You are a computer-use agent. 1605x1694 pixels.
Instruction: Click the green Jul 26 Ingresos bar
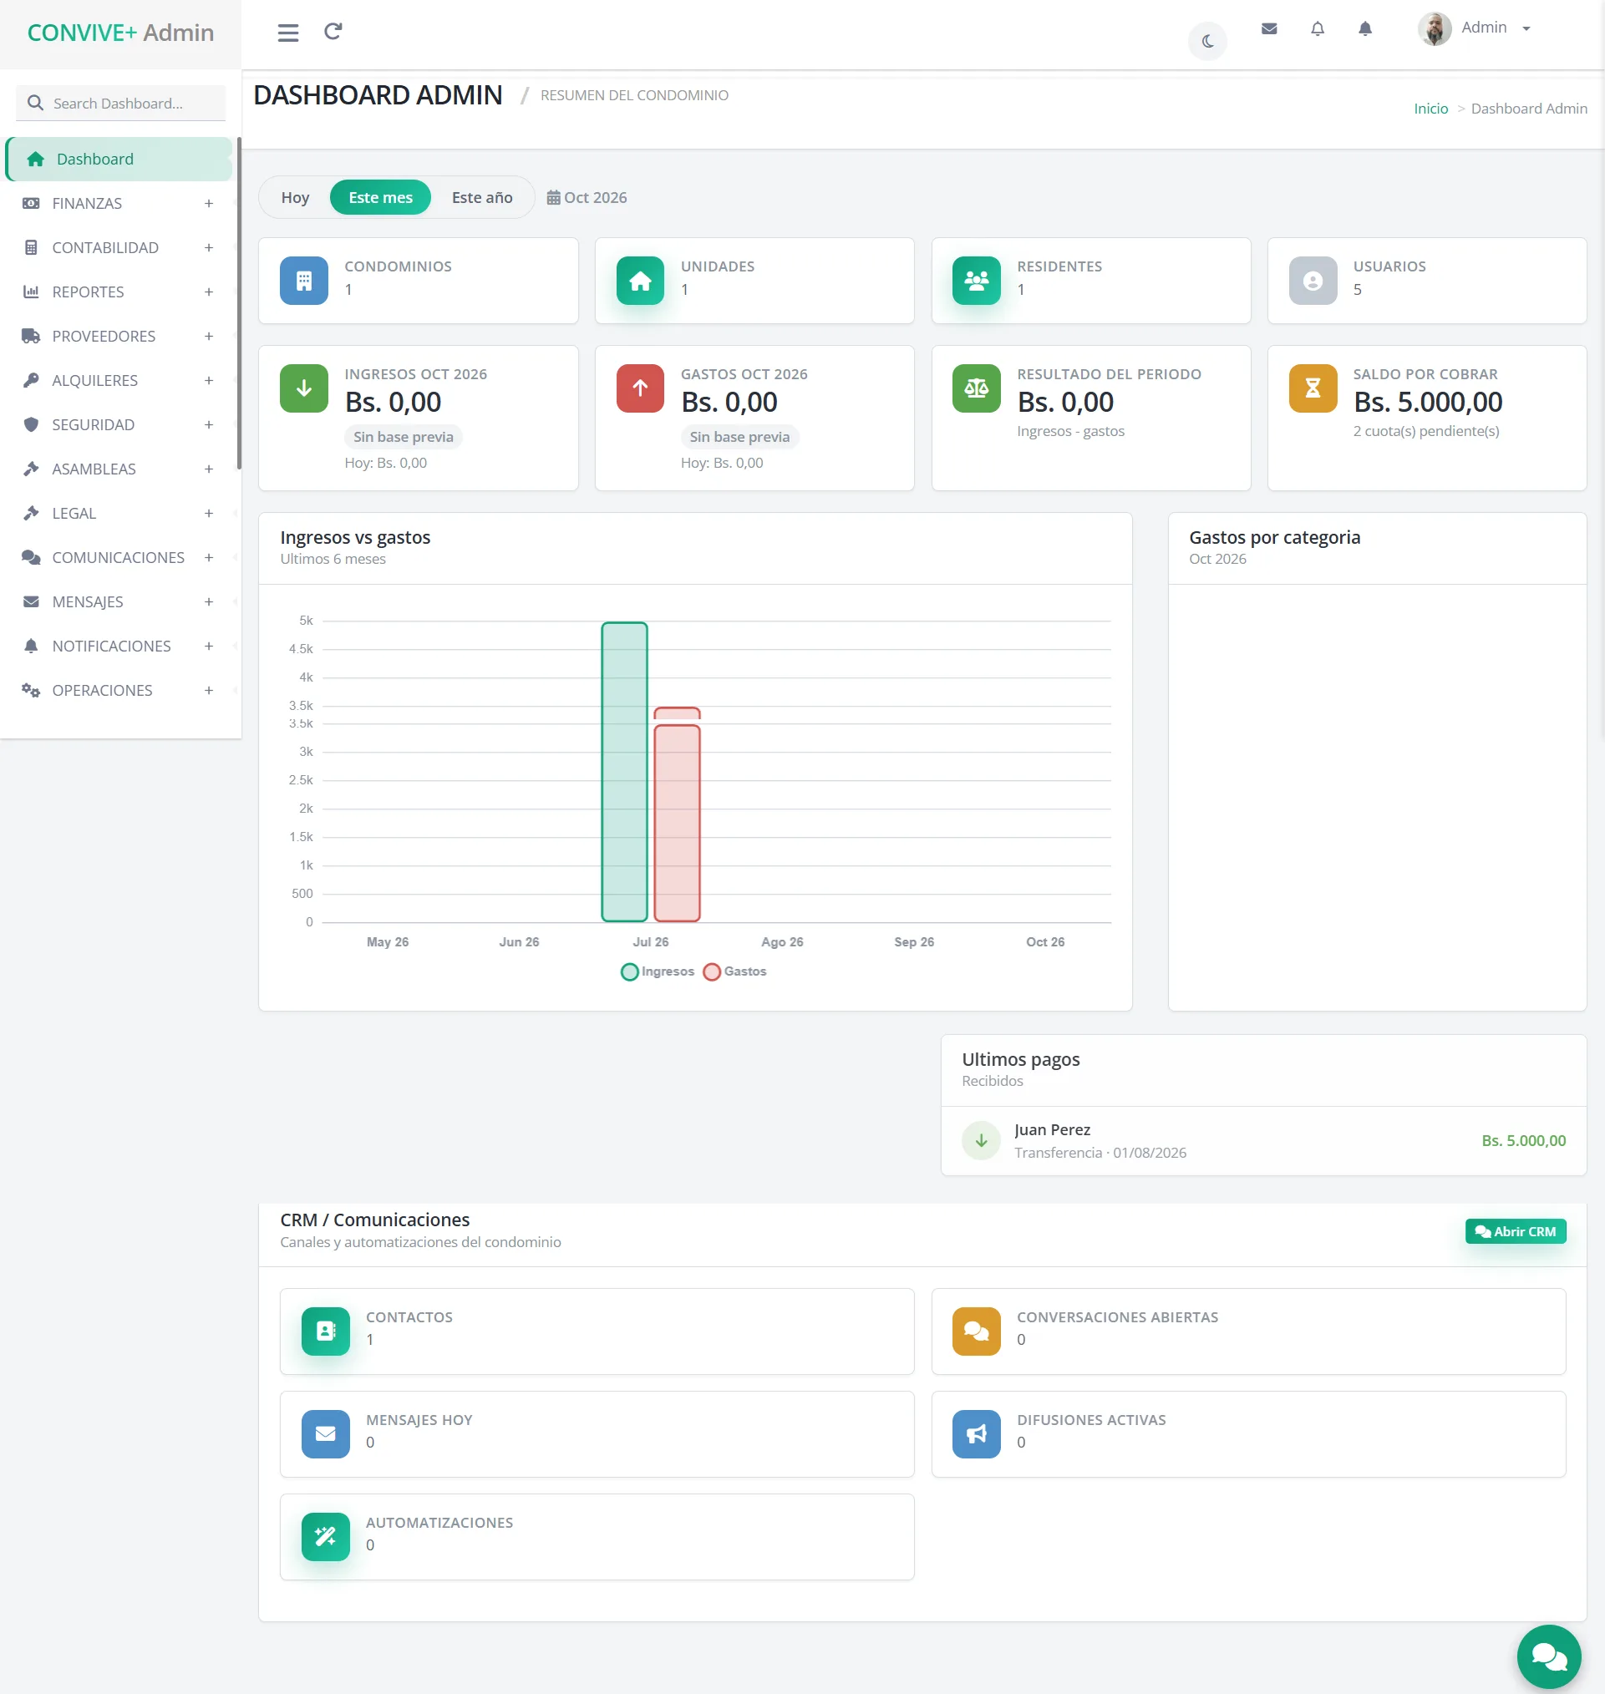click(x=625, y=772)
